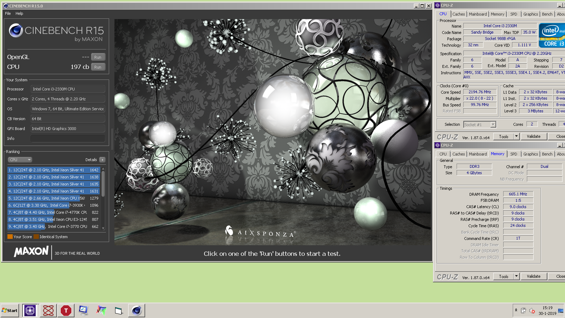Click Tools button in upper CPU-Z
Screen dimensions: 565x318
click(x=504, y=136)
